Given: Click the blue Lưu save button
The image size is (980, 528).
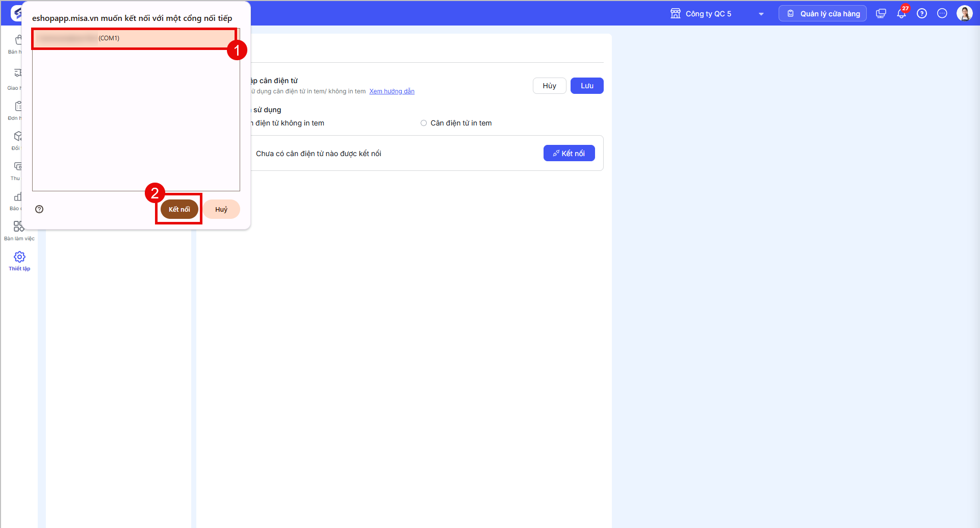Looking at the screenshot, I should 587,86.
